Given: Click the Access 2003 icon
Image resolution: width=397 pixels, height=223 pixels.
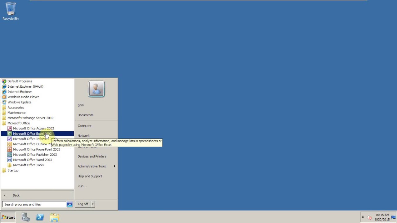Looking at the screenshot, I should click(x=10, y=128).
